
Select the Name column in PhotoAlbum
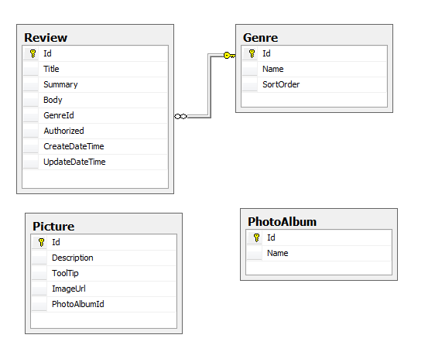pyautogui.click(x=319, y=253)
